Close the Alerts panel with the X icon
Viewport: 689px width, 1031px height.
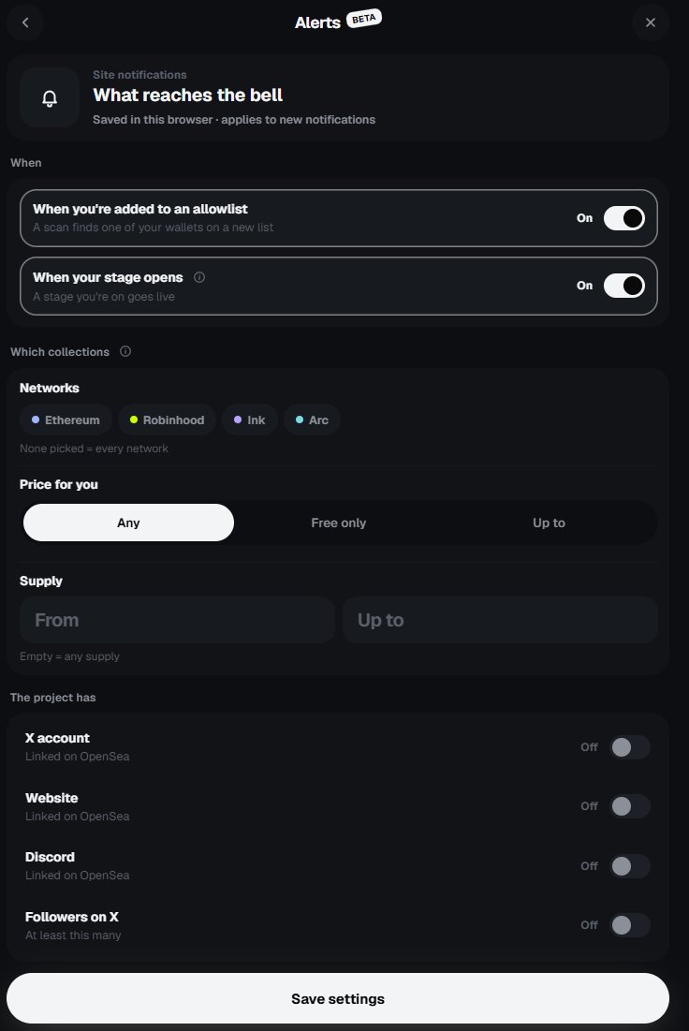[x=651, y=22]
